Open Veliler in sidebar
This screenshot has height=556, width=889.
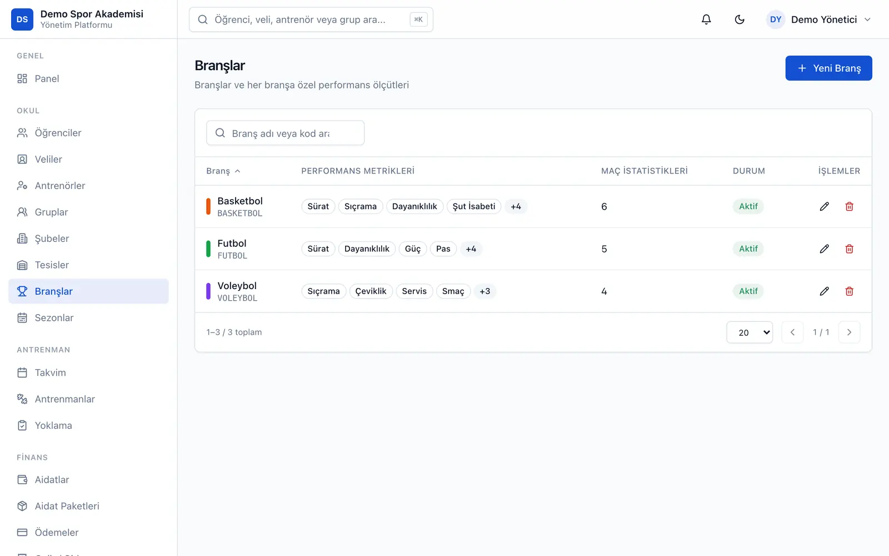[x=88, y=159]
